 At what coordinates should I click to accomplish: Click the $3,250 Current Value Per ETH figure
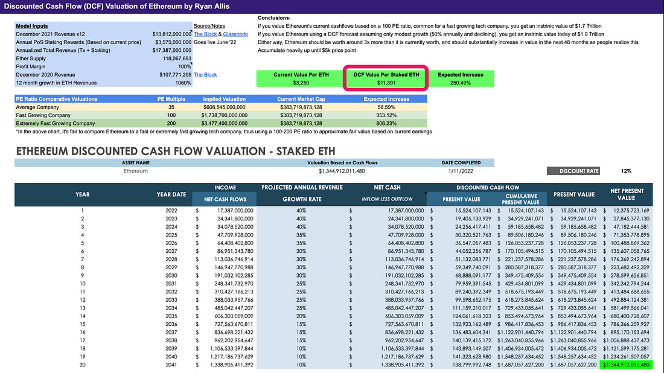pos(301,83)
